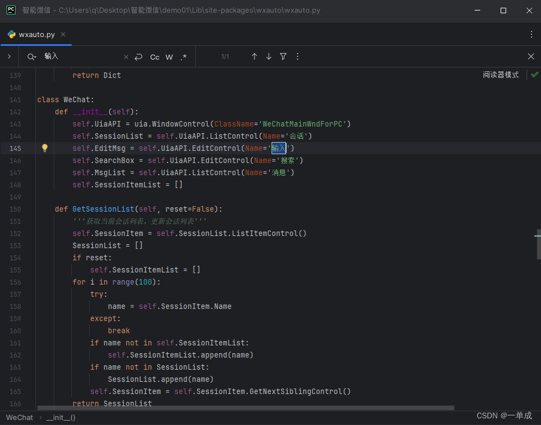The image size is (541, 425).
Task: Open the search bar kebab menu
Action: tap(297, 56)
